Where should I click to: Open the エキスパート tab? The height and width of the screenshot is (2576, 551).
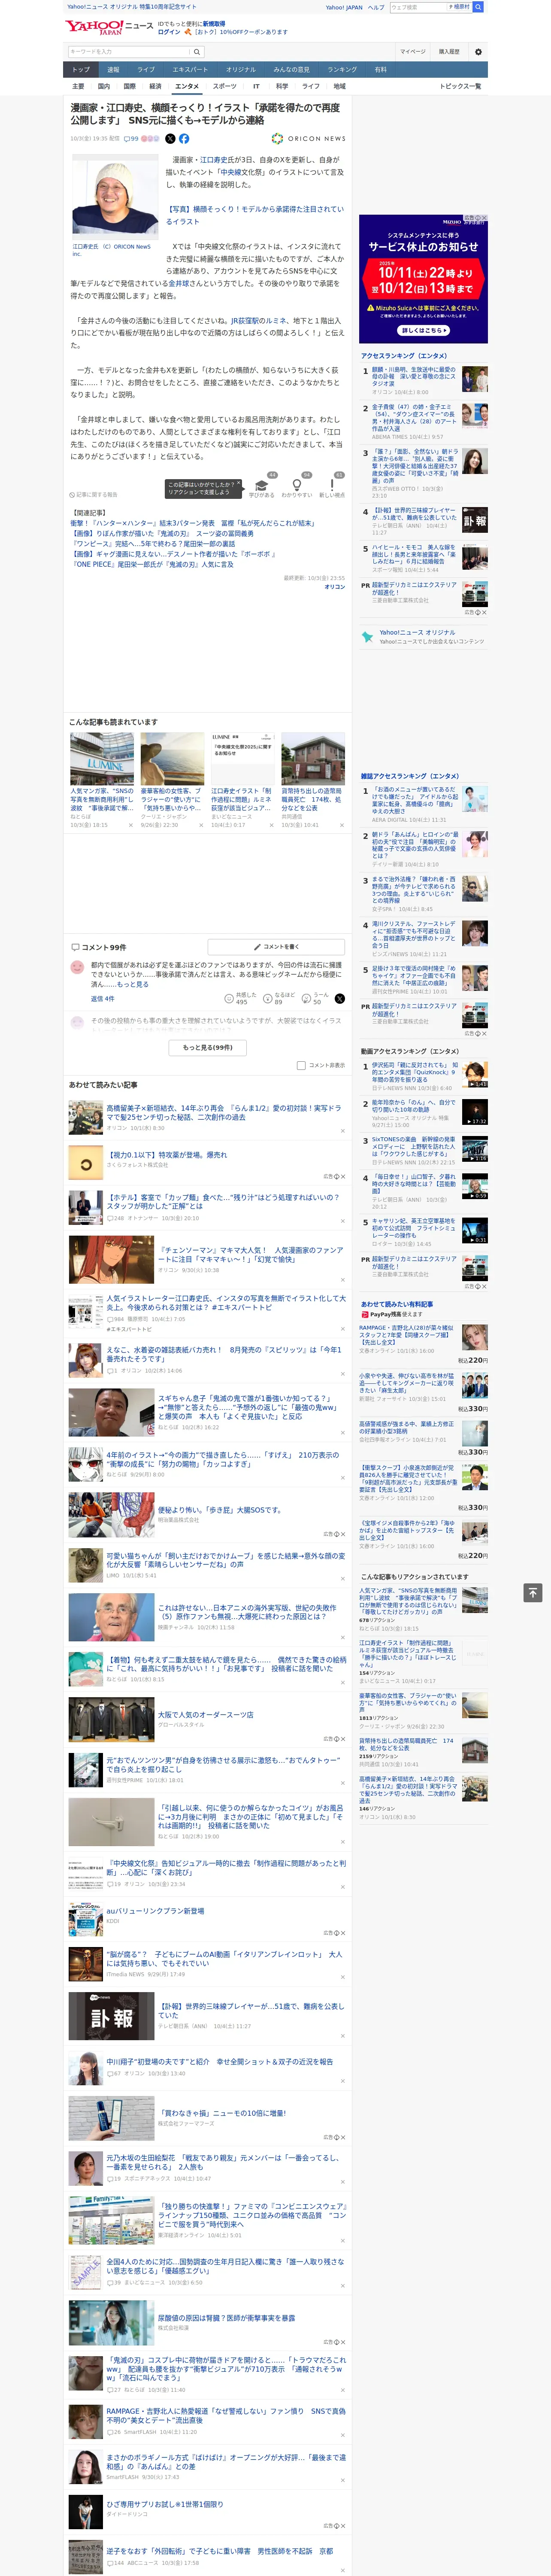(190, 70)
